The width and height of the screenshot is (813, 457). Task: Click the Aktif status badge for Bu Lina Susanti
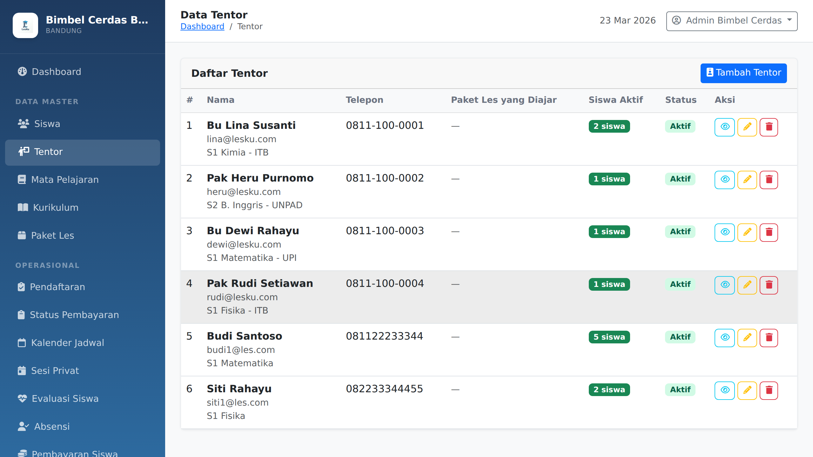tap(680, 126)
